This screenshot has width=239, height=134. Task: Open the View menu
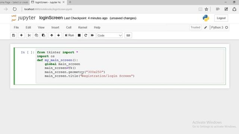point(41,28)
